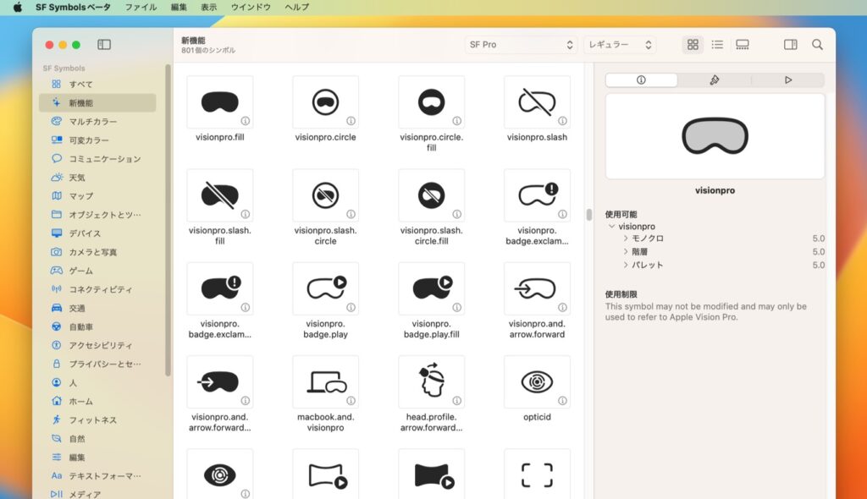The image size is (867, 499).
Task: Select the visionpro.fill symbol
Action: 219,101
